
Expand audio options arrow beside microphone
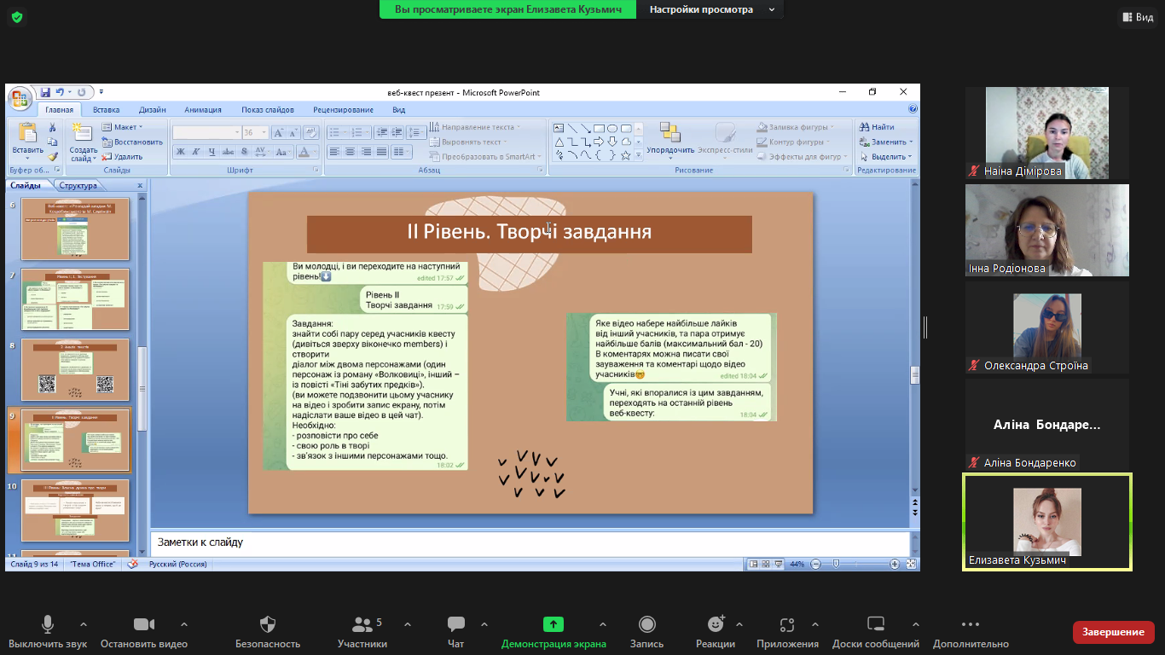click(x=83, y=624)
